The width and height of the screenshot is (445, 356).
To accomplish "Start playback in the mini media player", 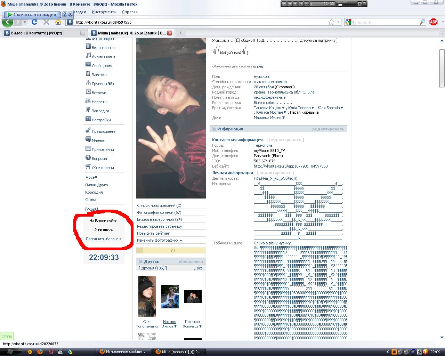I will (x=284, y=4).
